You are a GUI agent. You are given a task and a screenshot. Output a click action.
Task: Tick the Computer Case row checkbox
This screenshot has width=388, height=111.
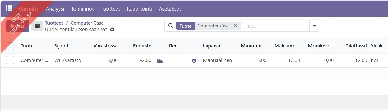point(10,60)
